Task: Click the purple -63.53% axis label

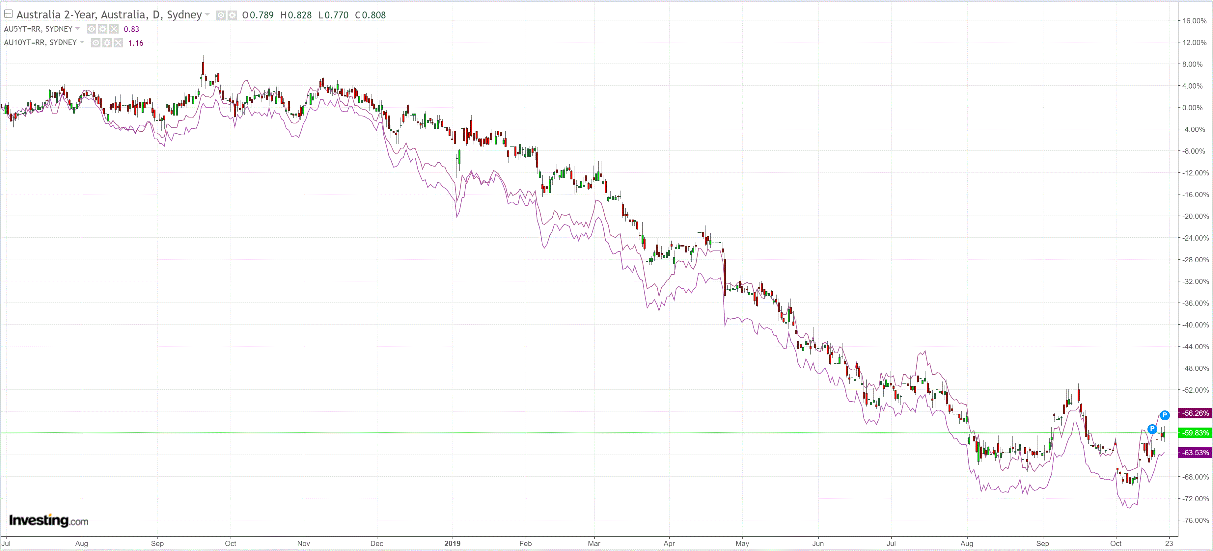Action: click(1195, 453)
